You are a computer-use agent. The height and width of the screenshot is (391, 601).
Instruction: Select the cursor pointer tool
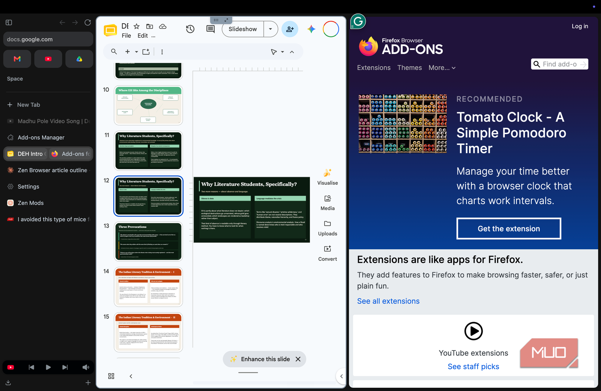point(274,52)
